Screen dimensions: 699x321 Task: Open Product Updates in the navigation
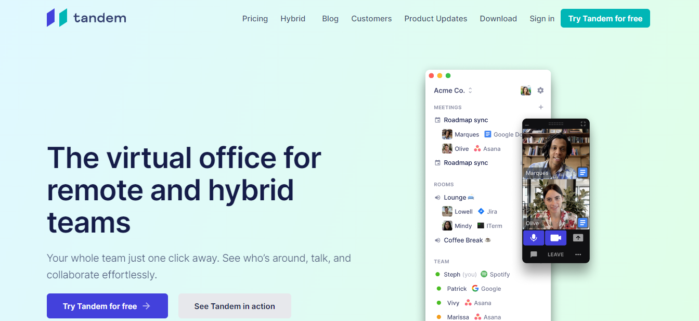pos(436,19)
